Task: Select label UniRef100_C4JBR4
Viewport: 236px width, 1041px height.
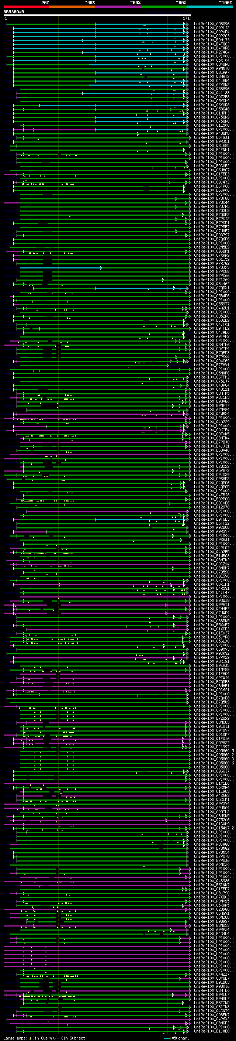Action: (211, 81)
